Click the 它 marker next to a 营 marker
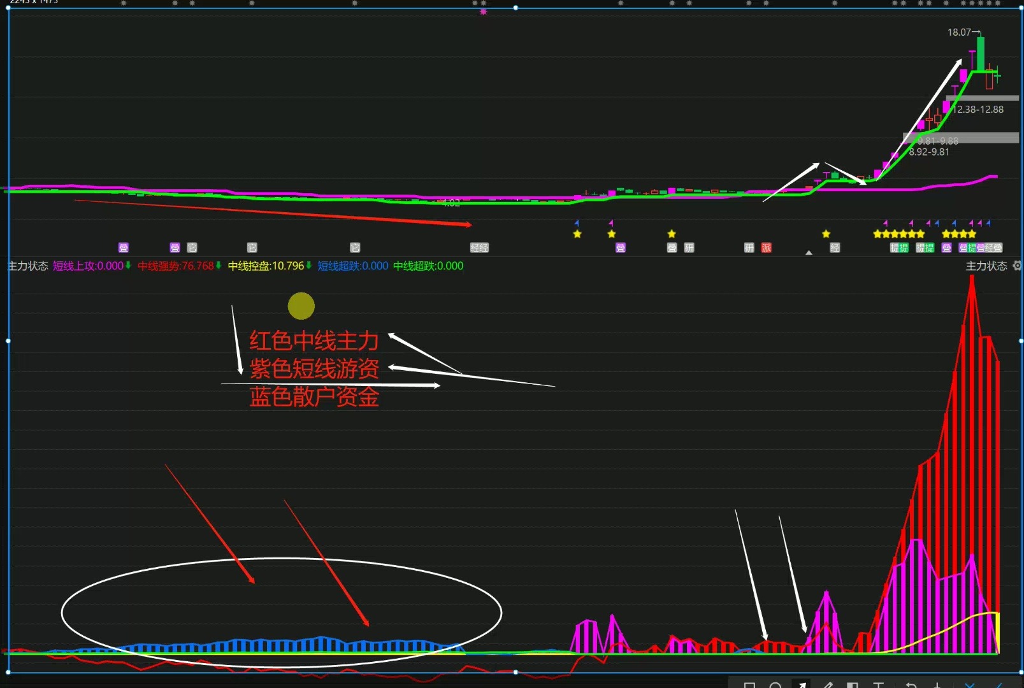 click(x=192, y=247)
